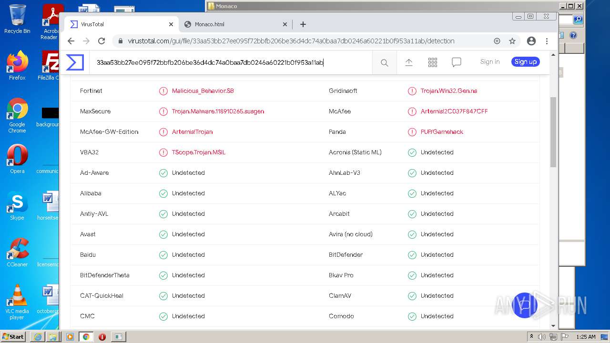Click the install plus icon in address bar
610x343 pixels.
coord(497,41)
